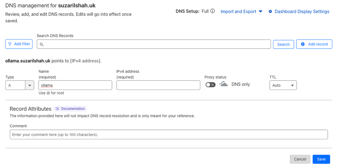The width and height of the screenshot is (338, 167).
Task: Click the magnifier icon in search box
Action: 42,44
